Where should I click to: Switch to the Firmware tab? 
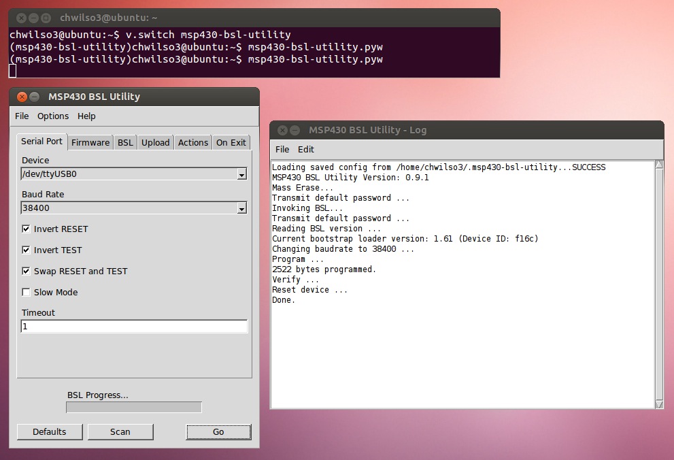(x=90, y=143)
